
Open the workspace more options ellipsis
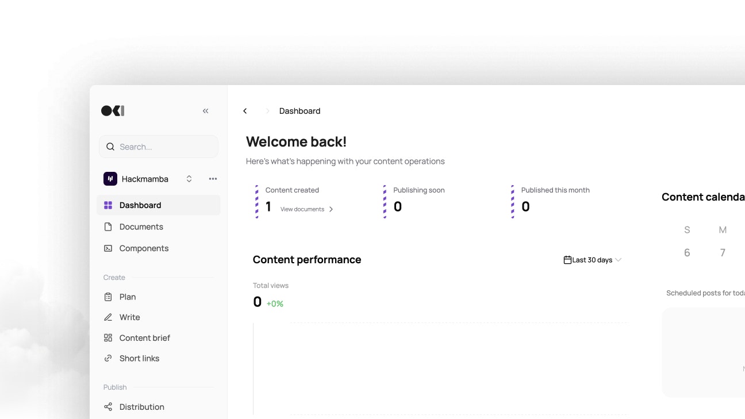point(213,179)
